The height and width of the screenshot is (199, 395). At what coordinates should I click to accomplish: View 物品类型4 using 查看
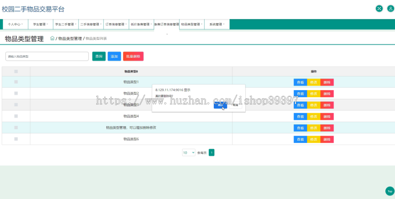coord(300,116)
